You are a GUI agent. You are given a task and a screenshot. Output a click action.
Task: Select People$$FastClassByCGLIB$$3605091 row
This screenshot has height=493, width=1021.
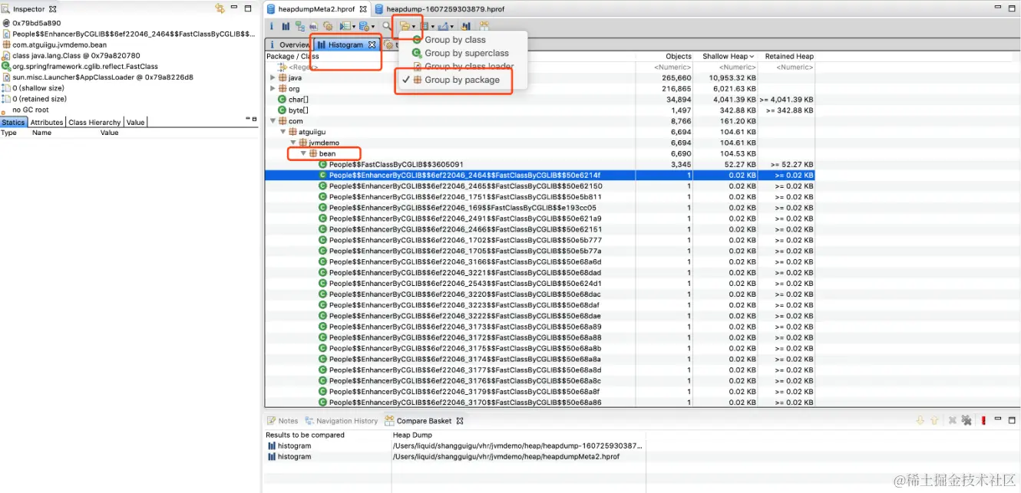[x=540, y=164]
